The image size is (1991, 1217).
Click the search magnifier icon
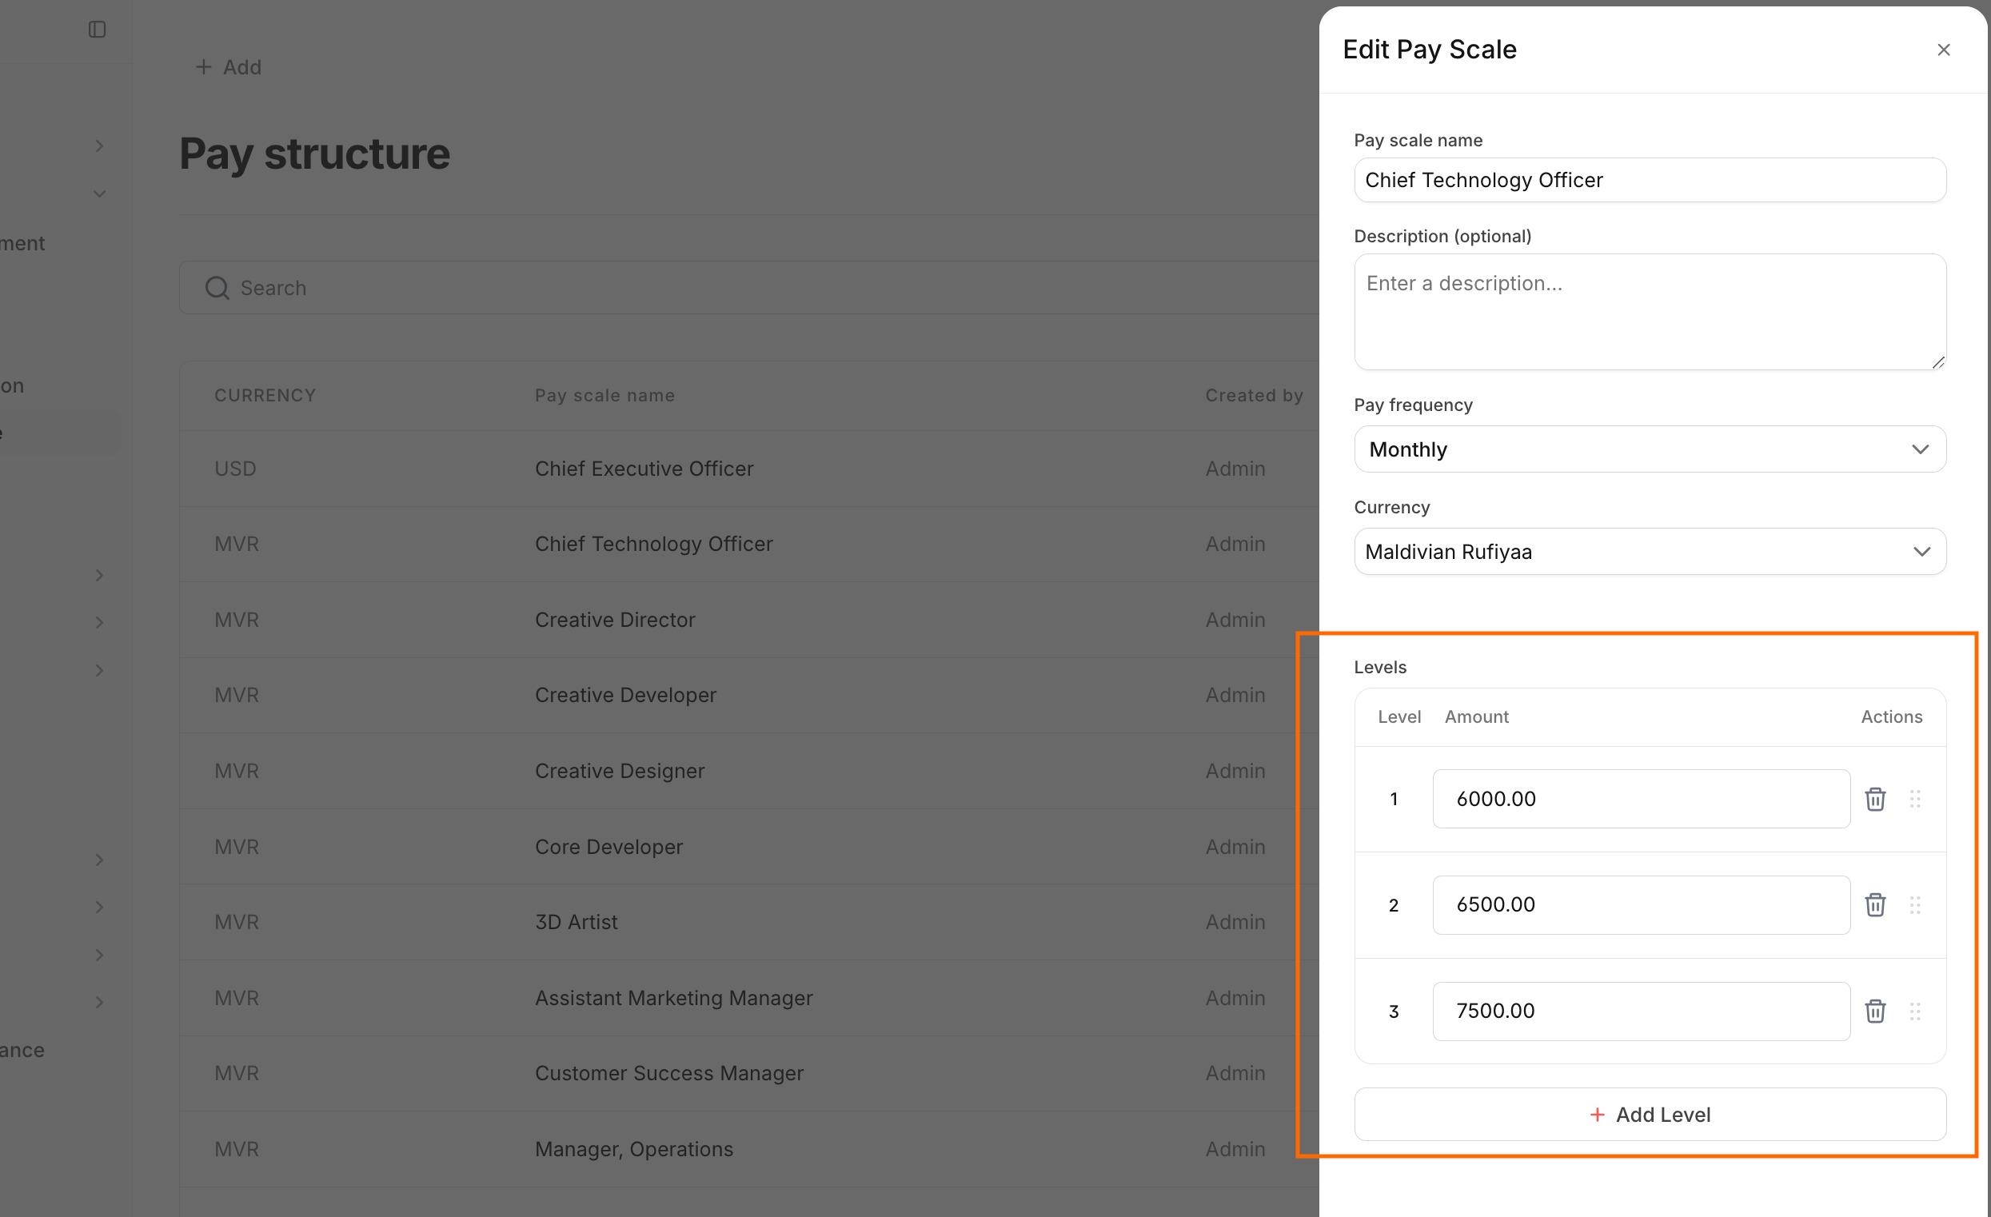217,288
